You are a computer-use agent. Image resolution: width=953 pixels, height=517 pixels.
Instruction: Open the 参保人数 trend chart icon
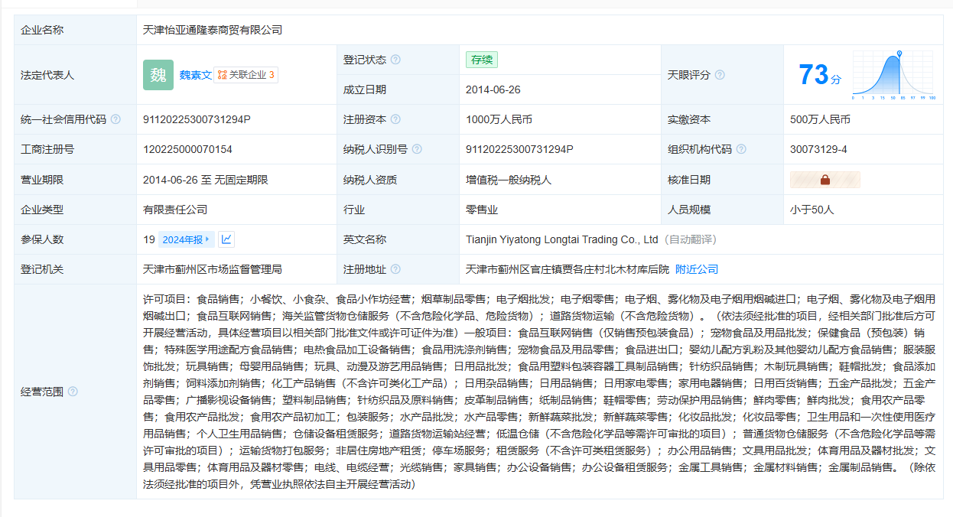[x=226, y=239]
